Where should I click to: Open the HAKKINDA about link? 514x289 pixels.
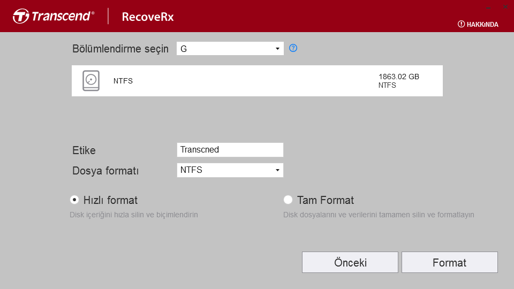pyautogui.click(x=478, y=24)
